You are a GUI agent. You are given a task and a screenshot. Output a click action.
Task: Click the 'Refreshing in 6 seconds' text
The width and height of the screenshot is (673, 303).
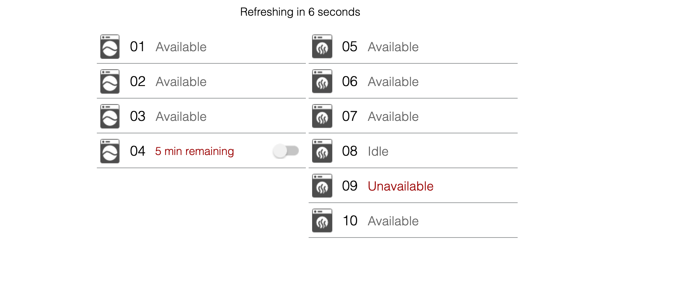[x=300, y=12]
